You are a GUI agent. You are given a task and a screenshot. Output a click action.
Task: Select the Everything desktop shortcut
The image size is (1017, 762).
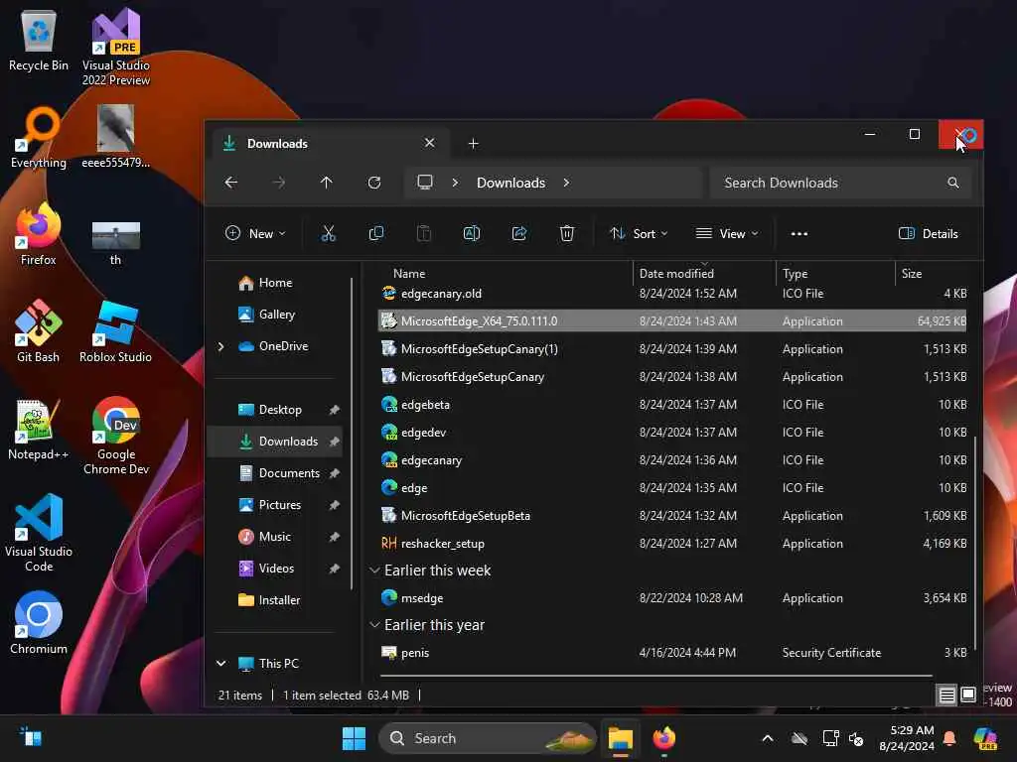(x=39, y=137)
